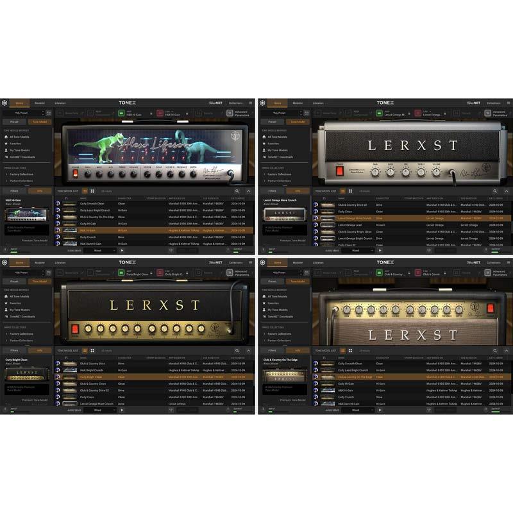
Task: Open the Modeler tab in the H&K Hi-Gain window
Action: [x=40, y=103]
